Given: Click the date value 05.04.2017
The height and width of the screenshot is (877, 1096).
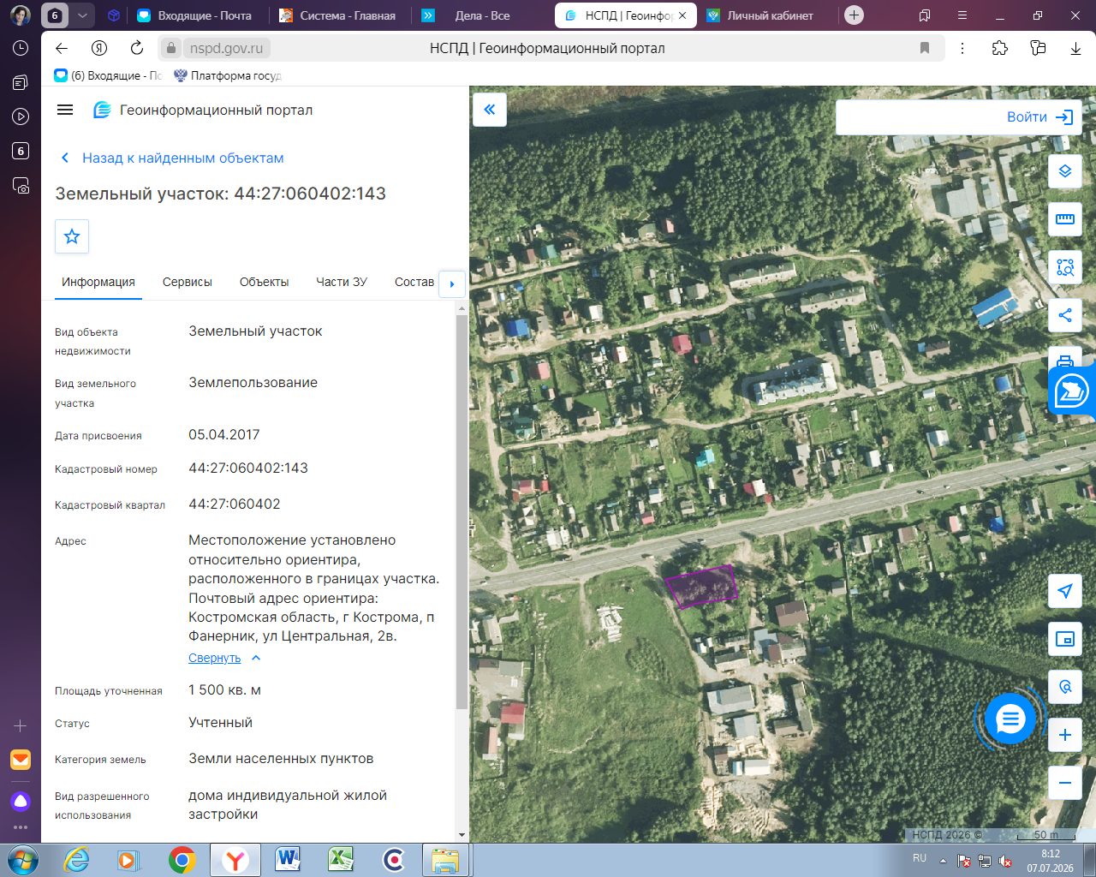Looking at the screenshot, I should coord(224,434).
